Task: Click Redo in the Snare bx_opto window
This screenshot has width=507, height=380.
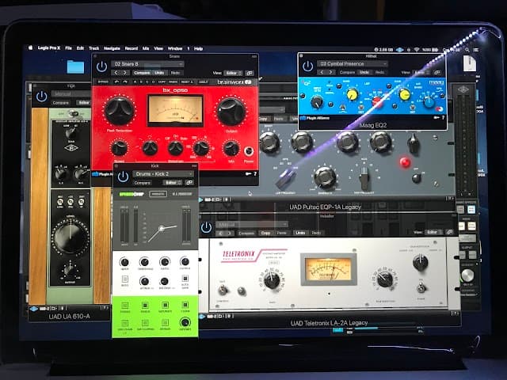Action: (x=175, y=73)
